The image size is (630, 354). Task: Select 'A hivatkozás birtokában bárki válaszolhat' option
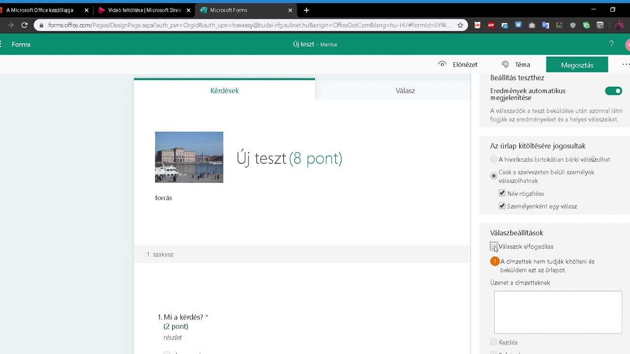tap(494, 159)
